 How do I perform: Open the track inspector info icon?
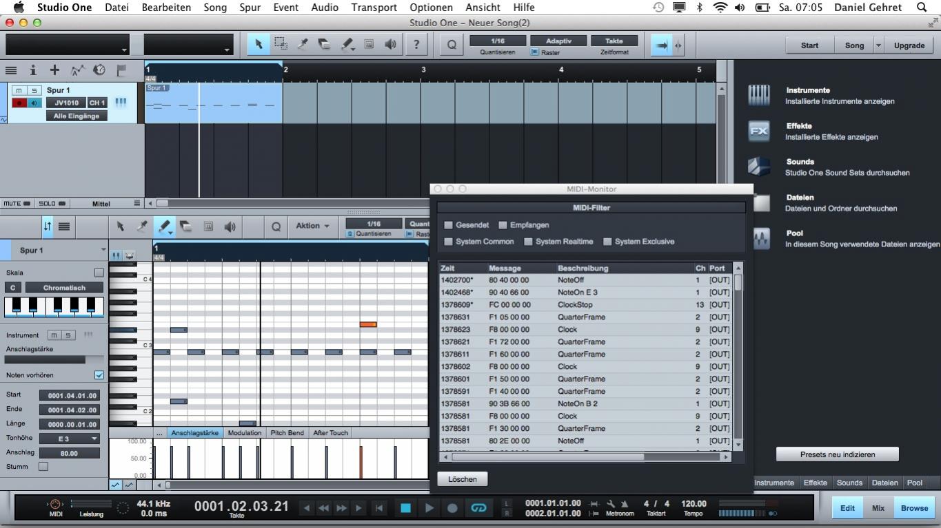pos(32,70)
